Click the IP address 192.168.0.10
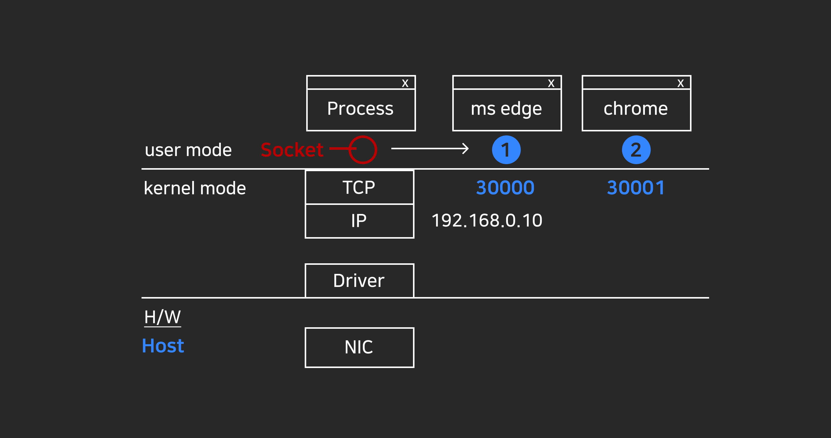Screen dimensions: 831x438 tap(487, 221)
